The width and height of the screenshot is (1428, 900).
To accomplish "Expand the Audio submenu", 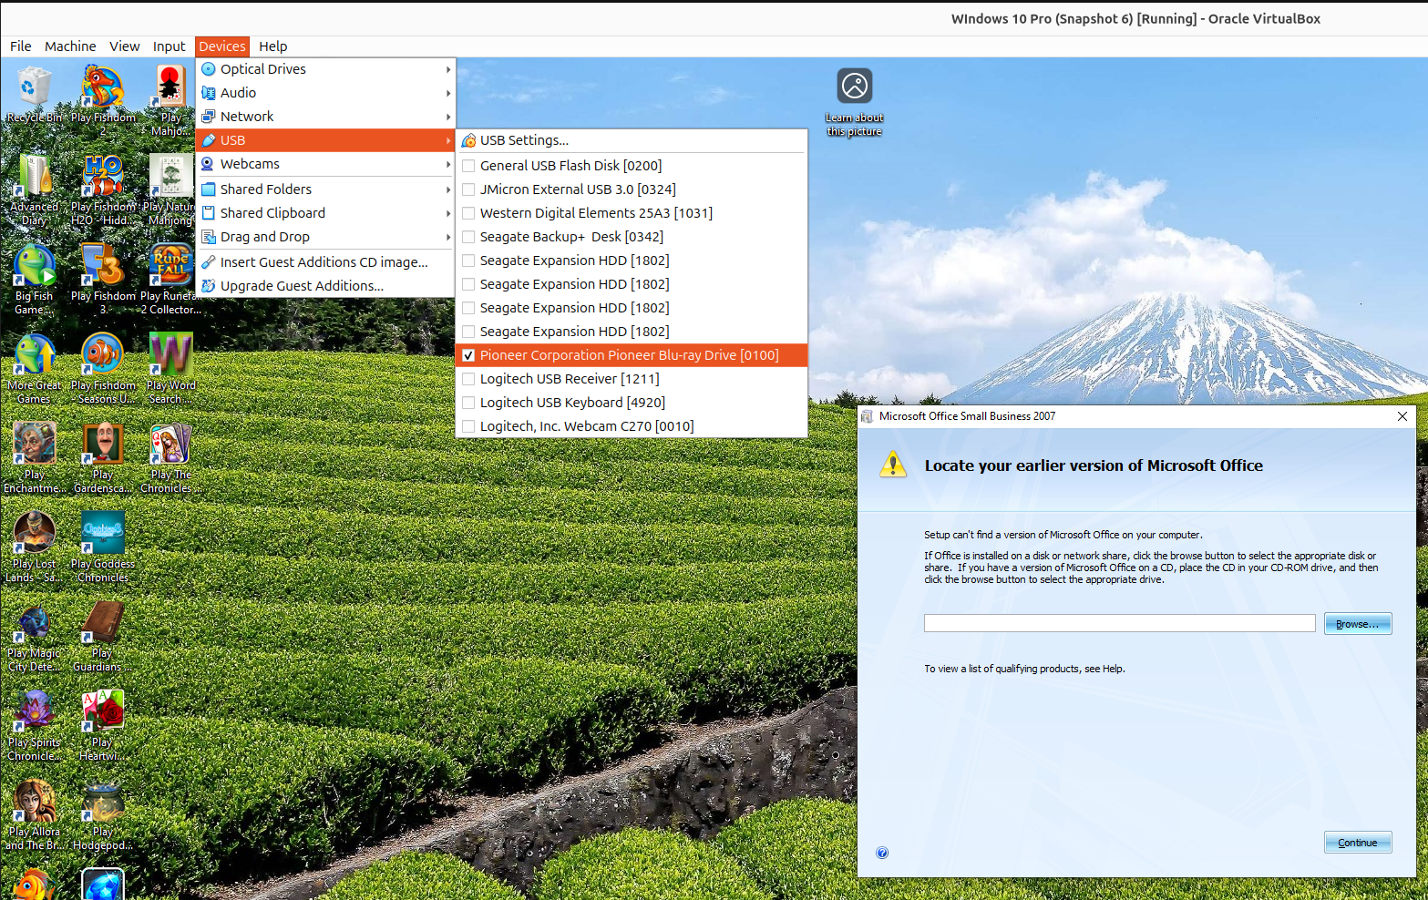I will pyautogui.click(x=325, y=93).
